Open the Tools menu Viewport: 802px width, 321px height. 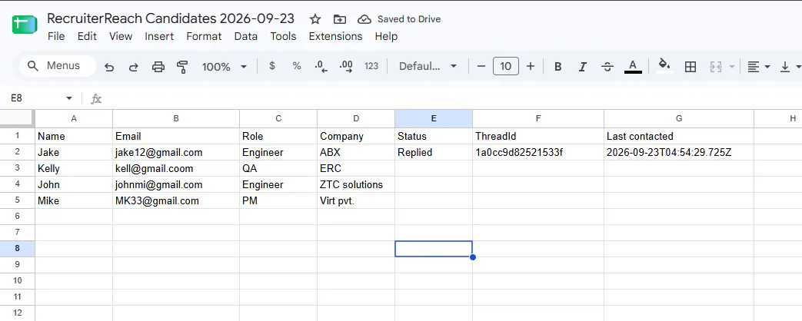click(x=284, y=36)
